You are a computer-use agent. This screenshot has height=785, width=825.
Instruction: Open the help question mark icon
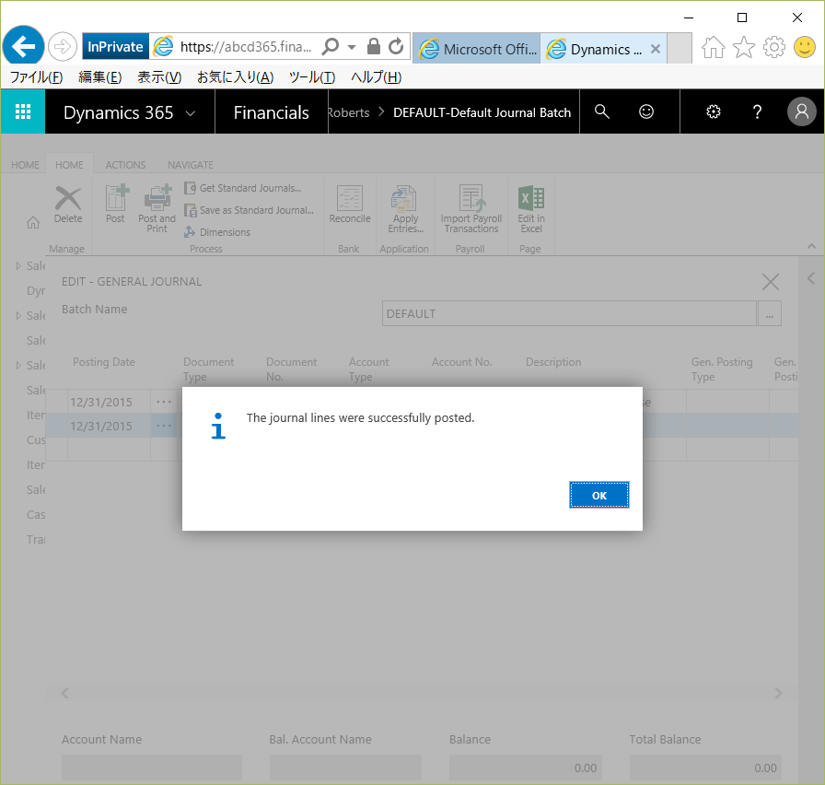click(x=757, y=111)
